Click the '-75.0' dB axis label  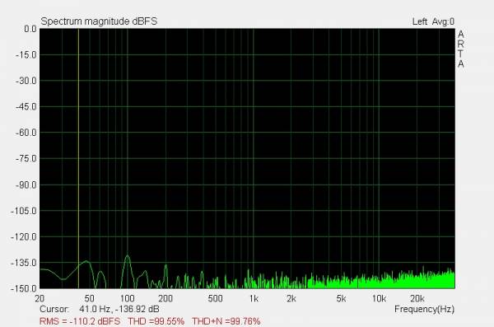point(26,159)
